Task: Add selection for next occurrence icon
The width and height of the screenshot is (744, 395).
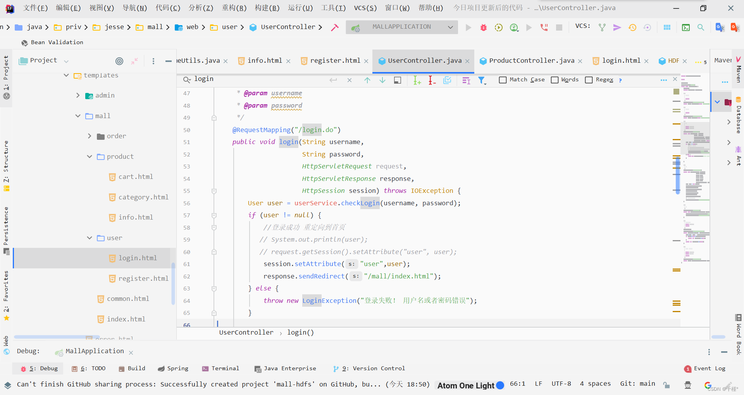Action: click(417, 80)
